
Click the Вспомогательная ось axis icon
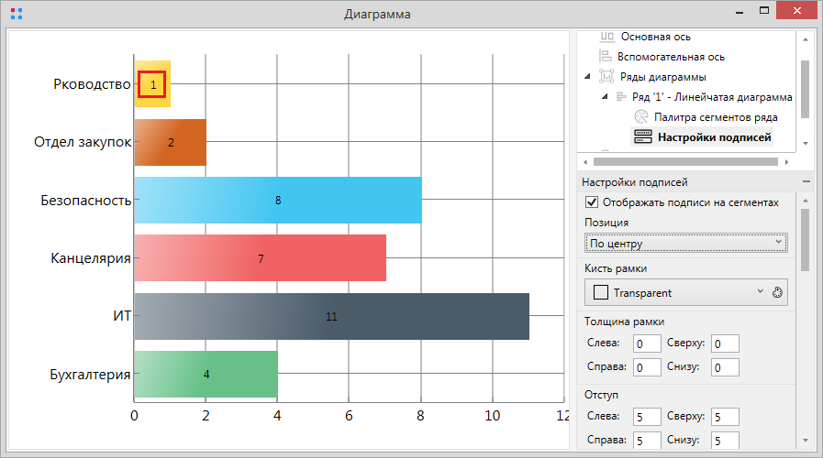[606, 57]
